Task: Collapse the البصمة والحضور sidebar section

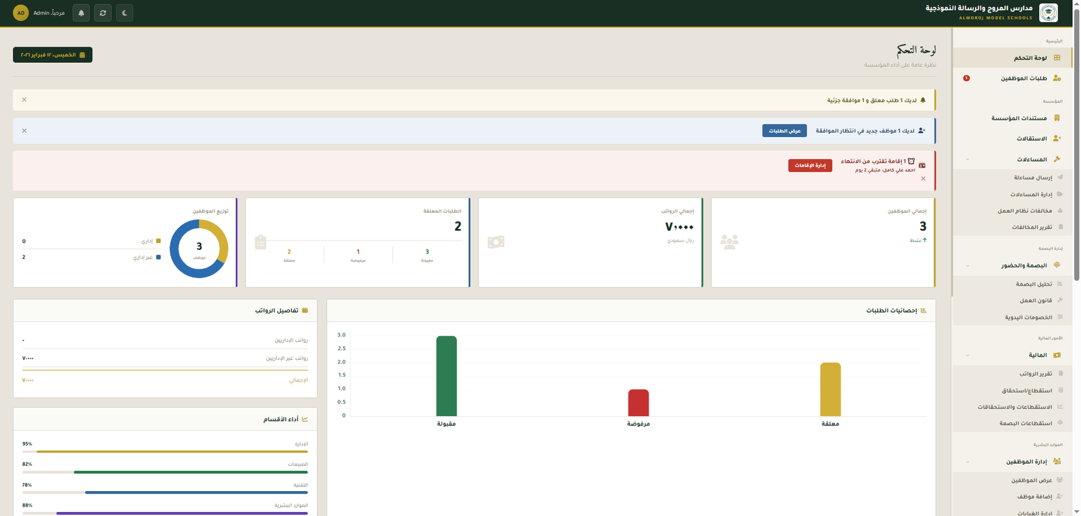Action: pos(967,266)
